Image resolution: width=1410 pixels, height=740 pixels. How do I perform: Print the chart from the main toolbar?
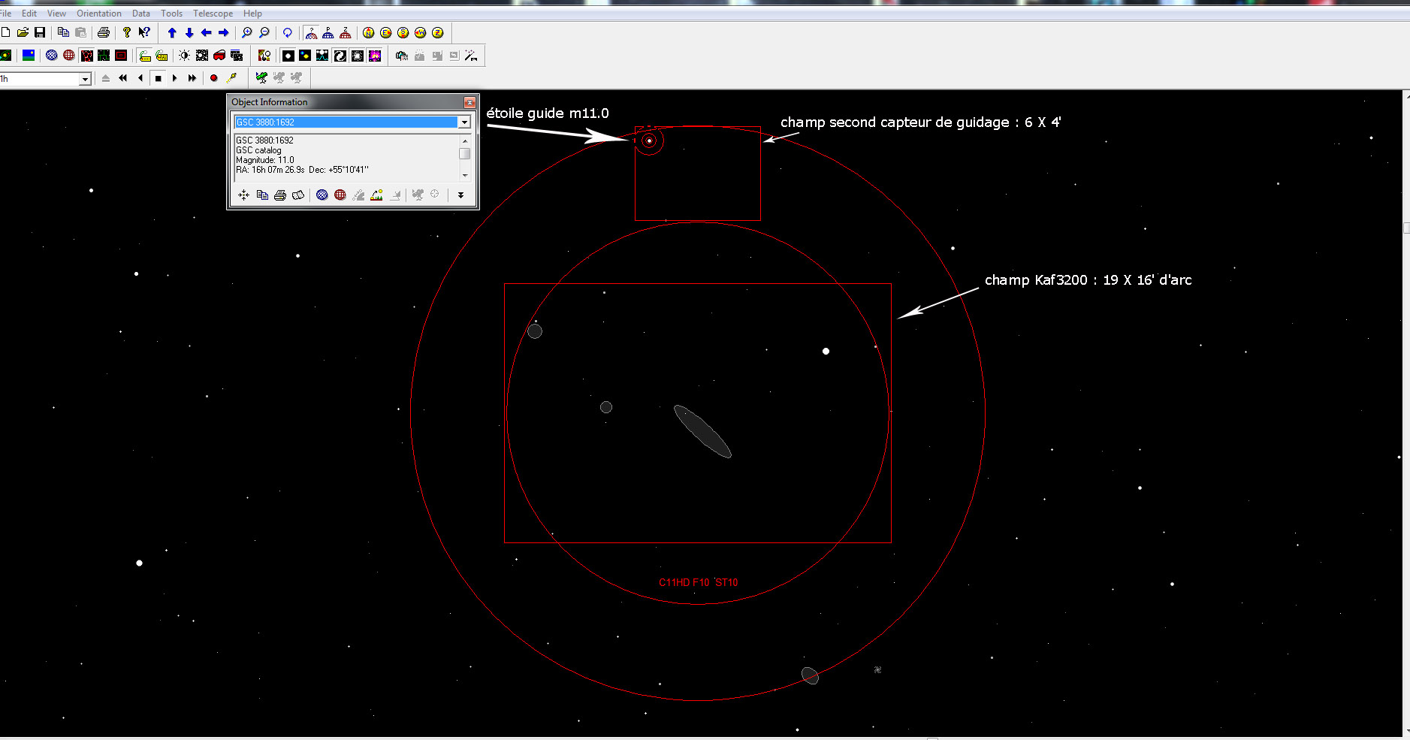coord(104,32)
